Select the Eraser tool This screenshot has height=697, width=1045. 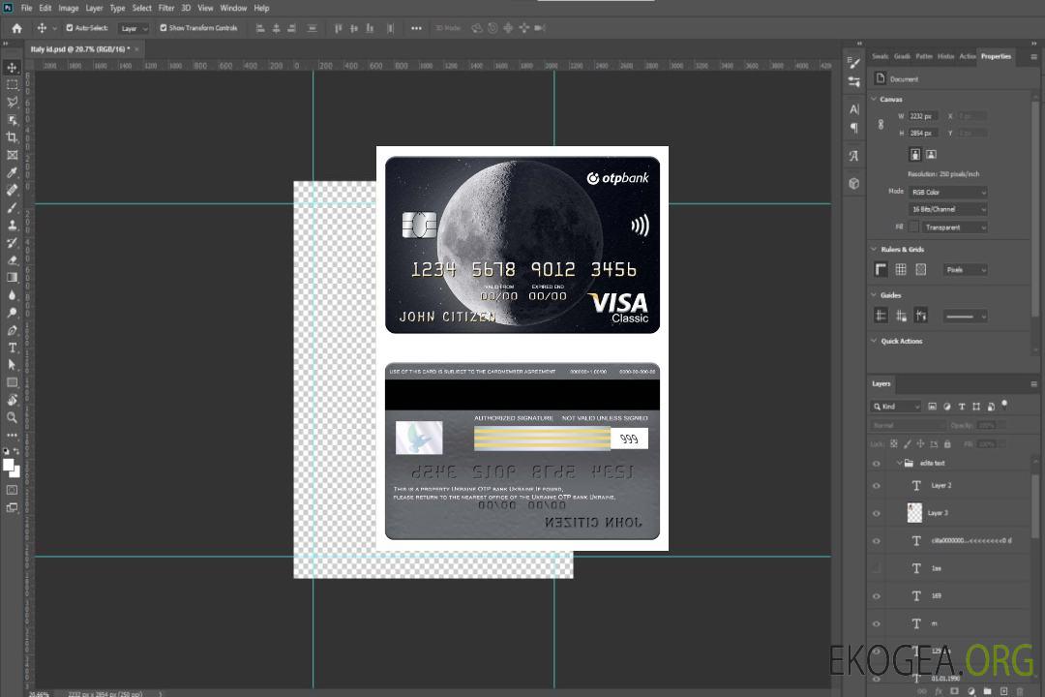[x=12, y=260]
